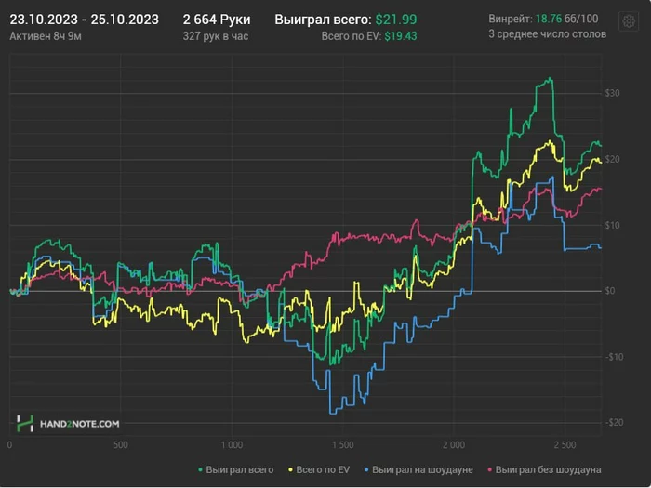Screen dimensions: 651x488
Task: Click the '$21.99' total winnings value
Action: 396,20
